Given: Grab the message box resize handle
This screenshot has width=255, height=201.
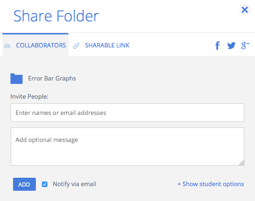Looking at the screenshot, I should tap(242, 163).
